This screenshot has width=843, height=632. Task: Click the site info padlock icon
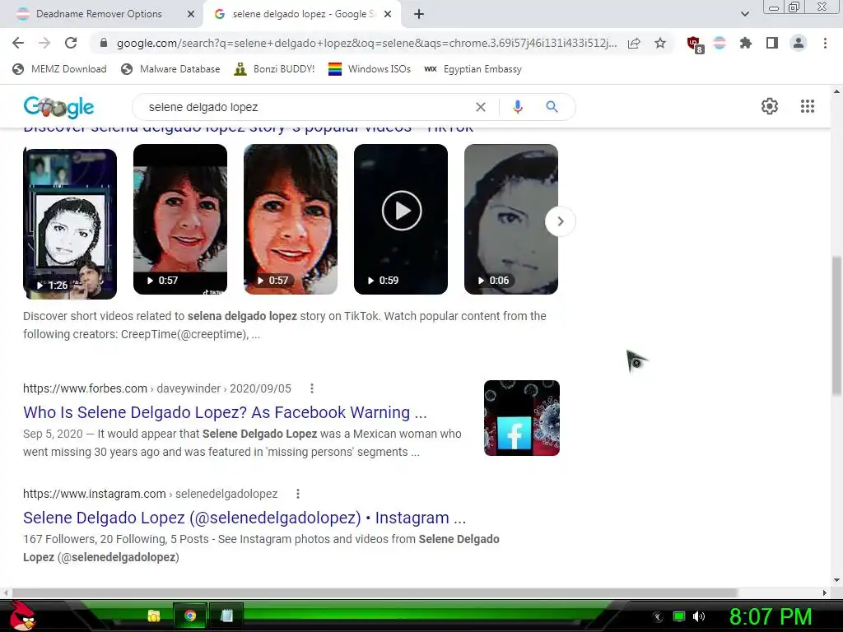click(104, 43)
